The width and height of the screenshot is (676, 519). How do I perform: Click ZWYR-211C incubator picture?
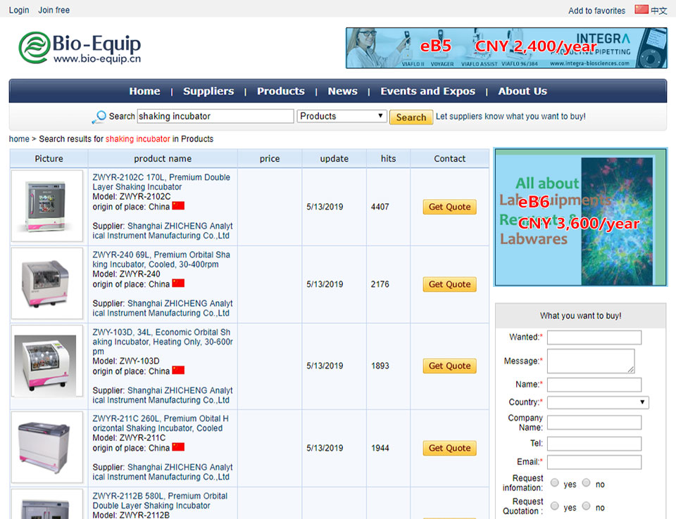(48, 448)
